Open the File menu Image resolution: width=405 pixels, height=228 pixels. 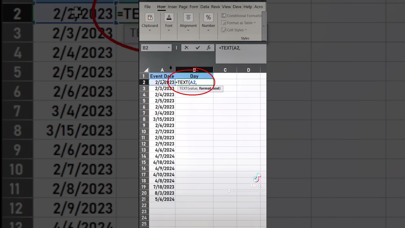coord(147,7)
